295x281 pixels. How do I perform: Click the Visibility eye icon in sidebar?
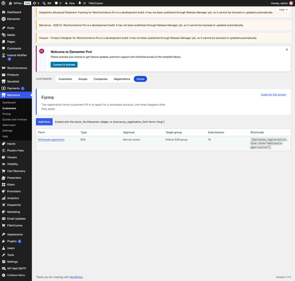point(3,164)
